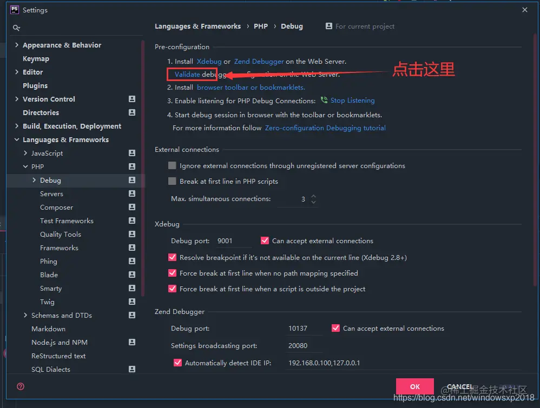Select Composer settings page

pos(56,208)
